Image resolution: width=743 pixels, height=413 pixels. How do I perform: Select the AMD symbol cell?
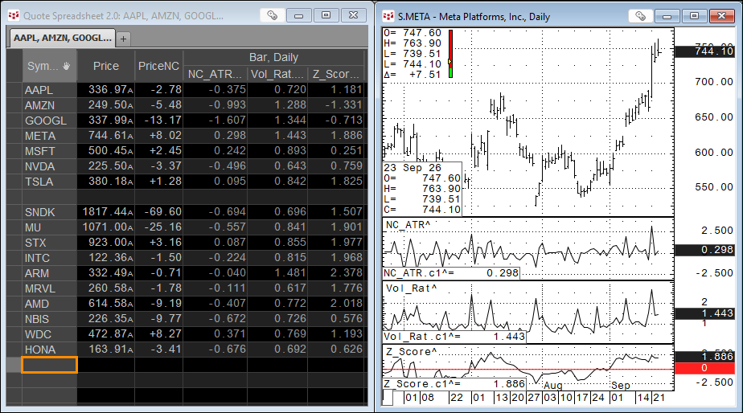click(x=49, y=304)
